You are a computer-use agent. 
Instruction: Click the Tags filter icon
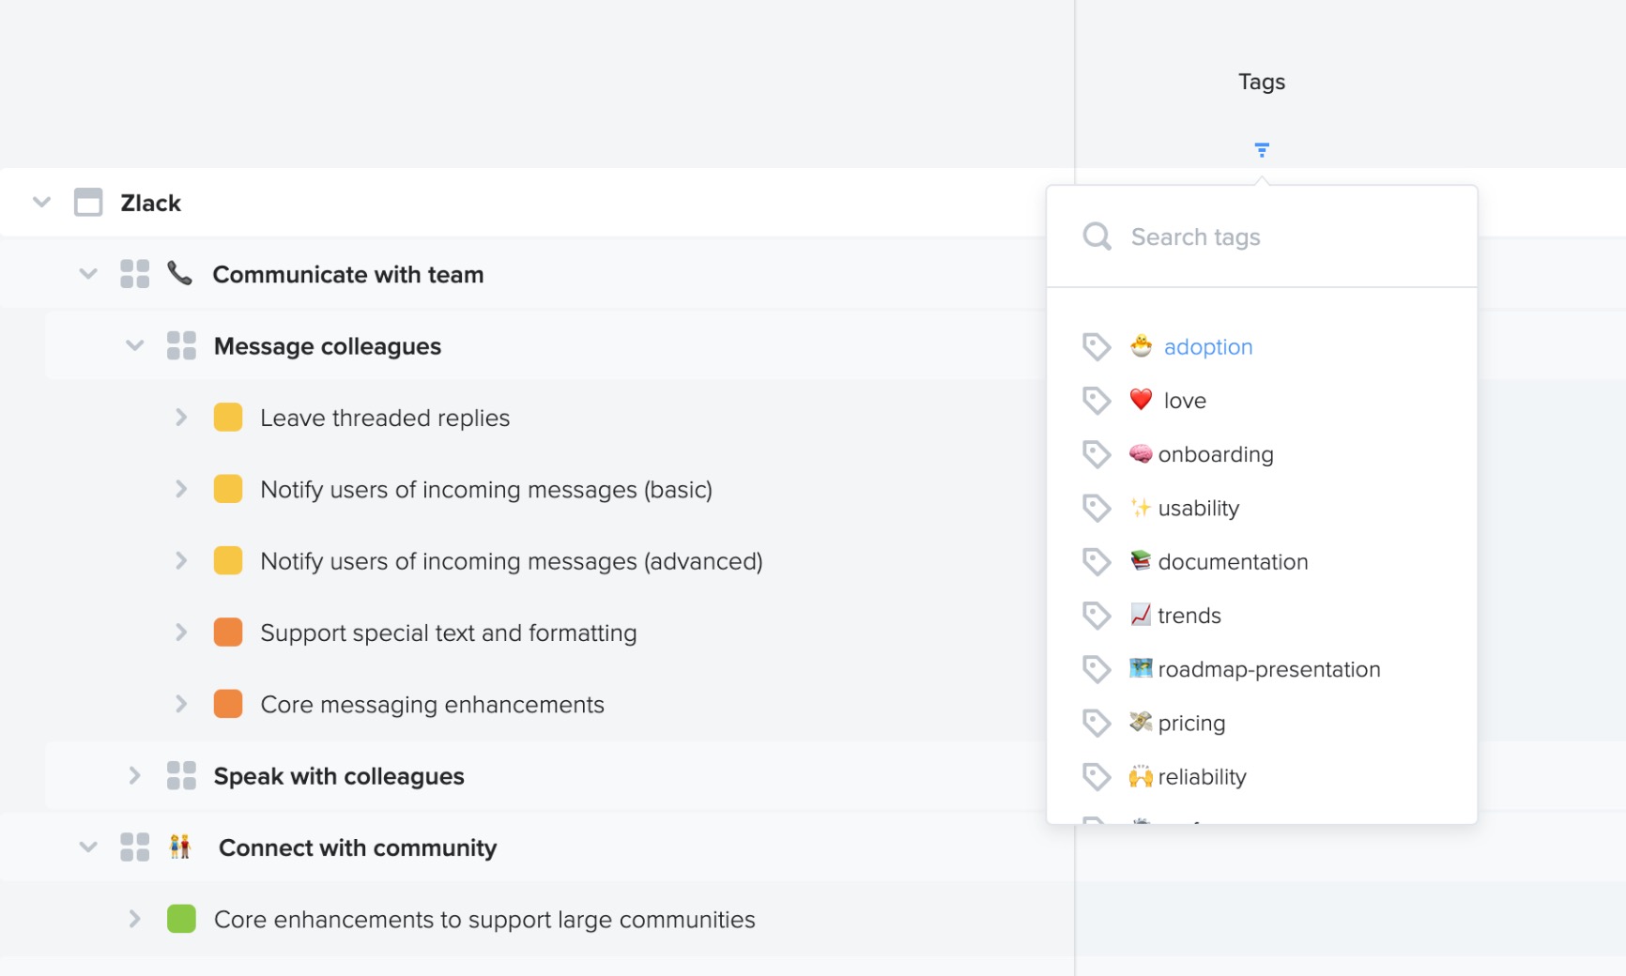click(1261, 148)
